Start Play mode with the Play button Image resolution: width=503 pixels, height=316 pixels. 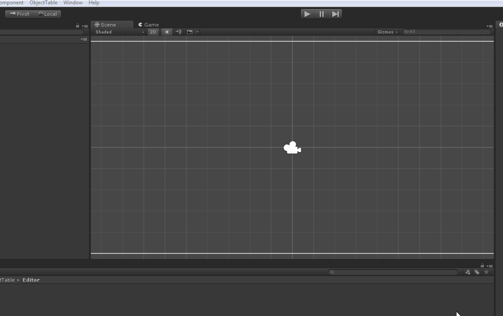308,14
